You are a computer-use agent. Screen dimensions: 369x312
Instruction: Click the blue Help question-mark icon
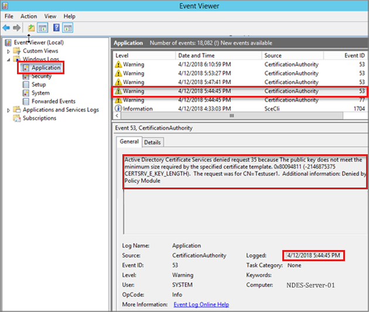pyautogui.click(x=56, y=28)
